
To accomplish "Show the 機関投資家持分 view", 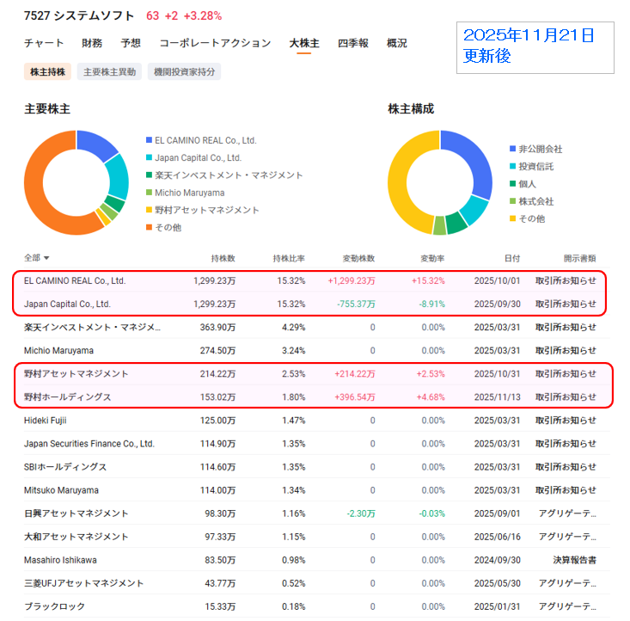I will 184,72.
